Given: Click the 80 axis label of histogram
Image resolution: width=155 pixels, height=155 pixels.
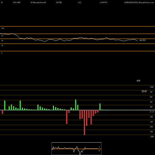Looking at the screenshot, I should pos(151,92).
